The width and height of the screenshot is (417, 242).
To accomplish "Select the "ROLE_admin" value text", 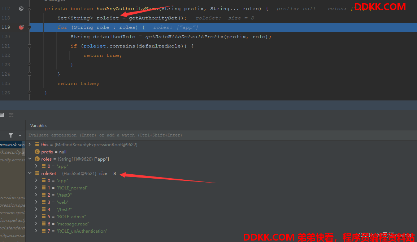I will tap(71, 217).
